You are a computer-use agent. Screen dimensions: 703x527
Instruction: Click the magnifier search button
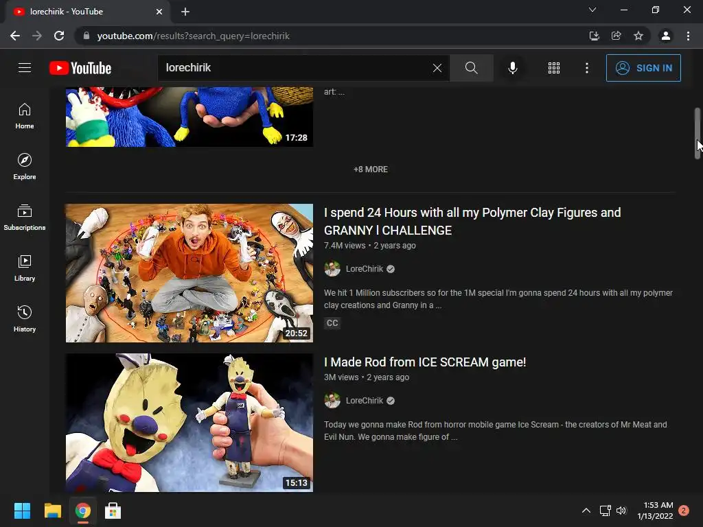click(471, 68)
